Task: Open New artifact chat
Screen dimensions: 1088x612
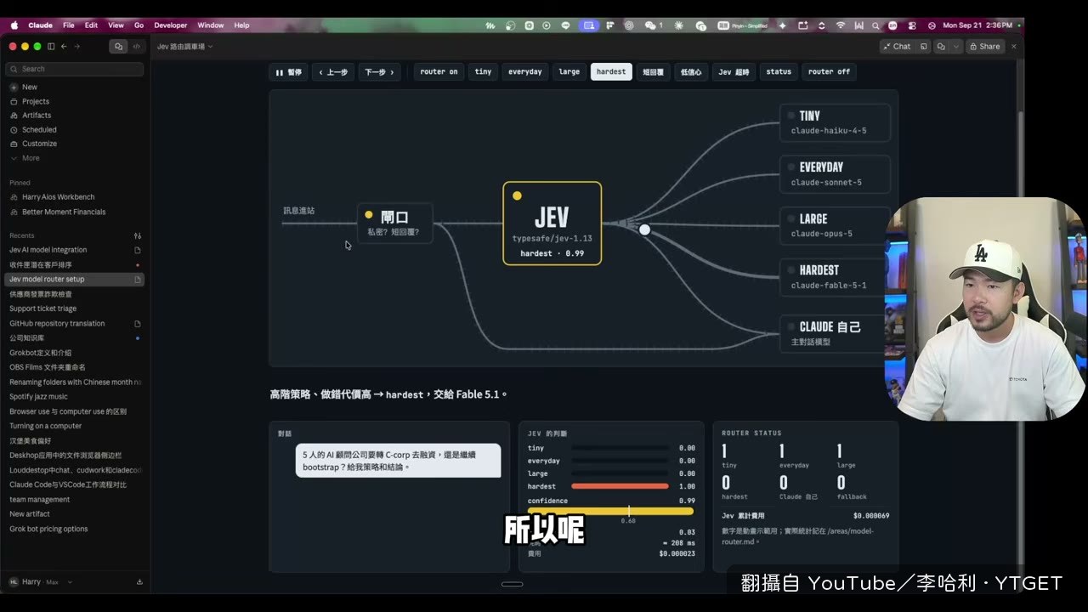Action: [30, 514]
